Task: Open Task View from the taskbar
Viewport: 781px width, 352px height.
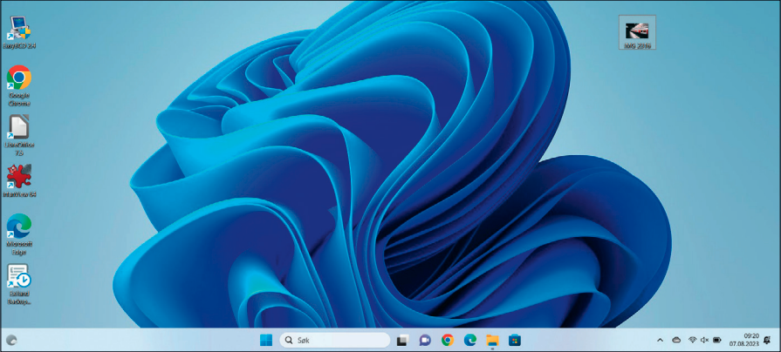Action: [x=403, y=340]
